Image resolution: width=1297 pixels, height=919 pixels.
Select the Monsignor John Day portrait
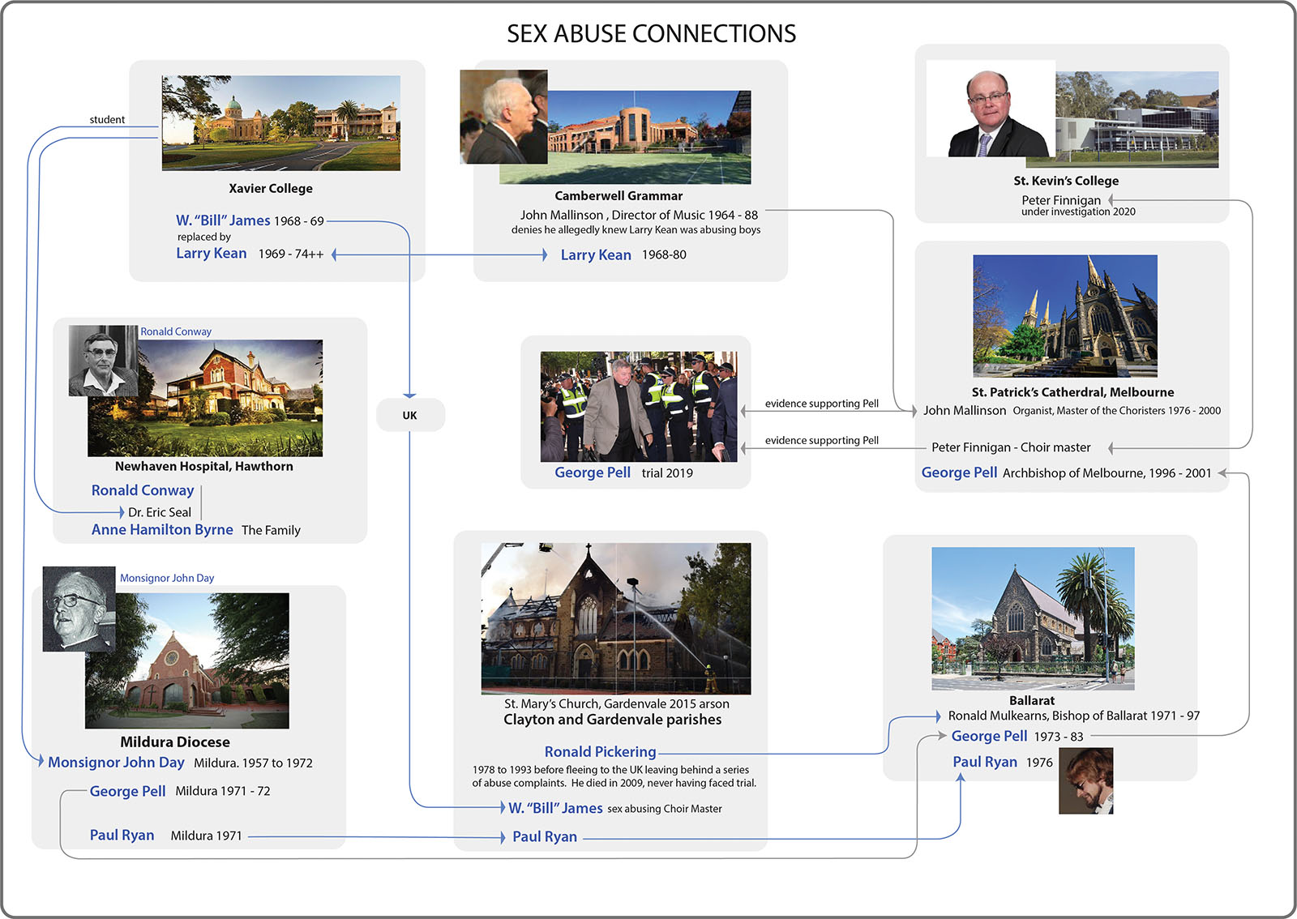[79, 609]
